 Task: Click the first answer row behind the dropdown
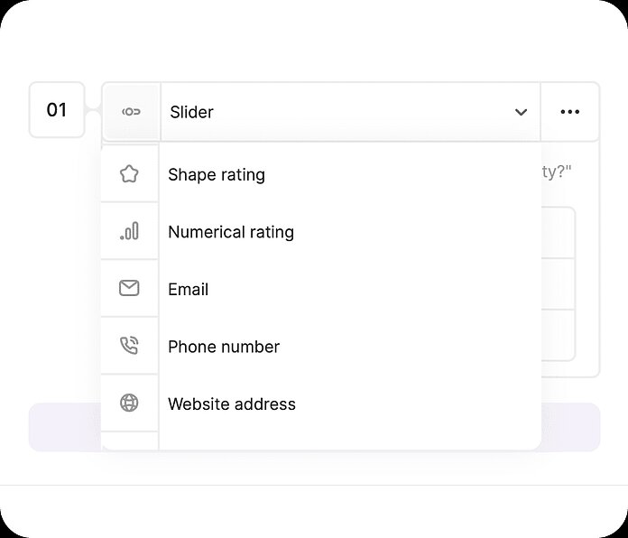coord(558,233)
